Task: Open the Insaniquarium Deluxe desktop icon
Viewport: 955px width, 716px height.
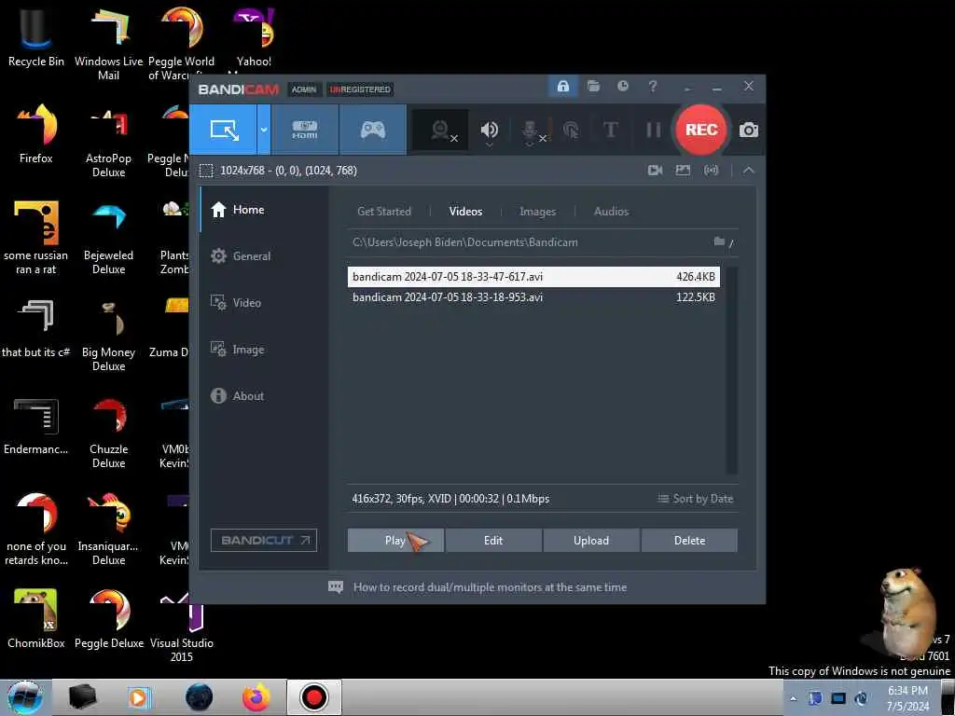Action: click(108, 528)
